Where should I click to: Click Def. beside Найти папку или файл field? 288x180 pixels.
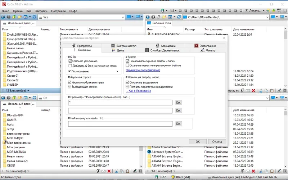(179, 123)
